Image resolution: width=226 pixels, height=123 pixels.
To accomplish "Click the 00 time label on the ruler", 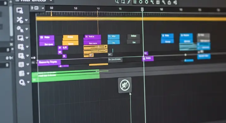I will [x=51, y=8].
